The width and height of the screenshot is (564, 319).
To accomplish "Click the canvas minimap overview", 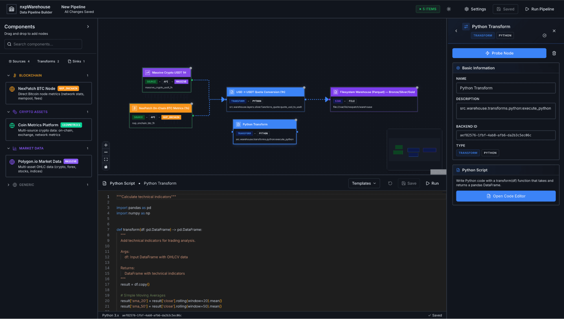I will [414, 150].
